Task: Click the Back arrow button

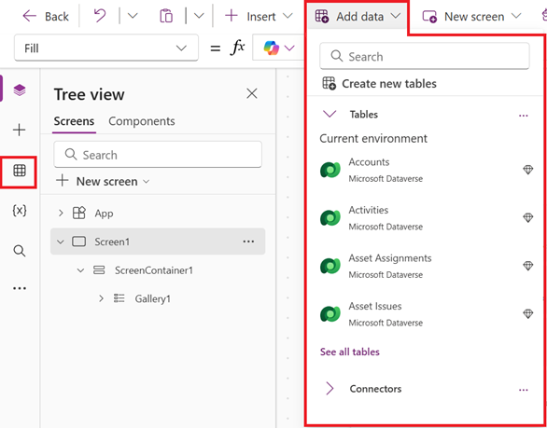Action: click(x=46, y=17)
